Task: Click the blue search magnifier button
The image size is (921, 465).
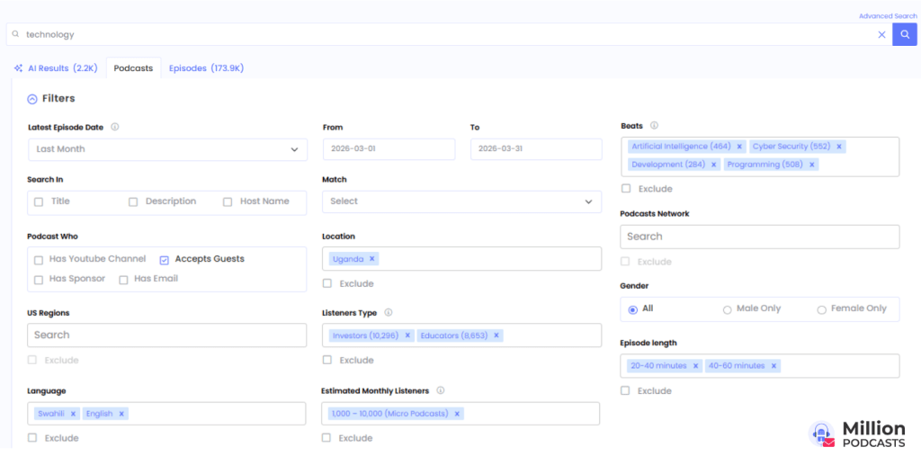Action: pyautogui.click(x=904, y=34)
